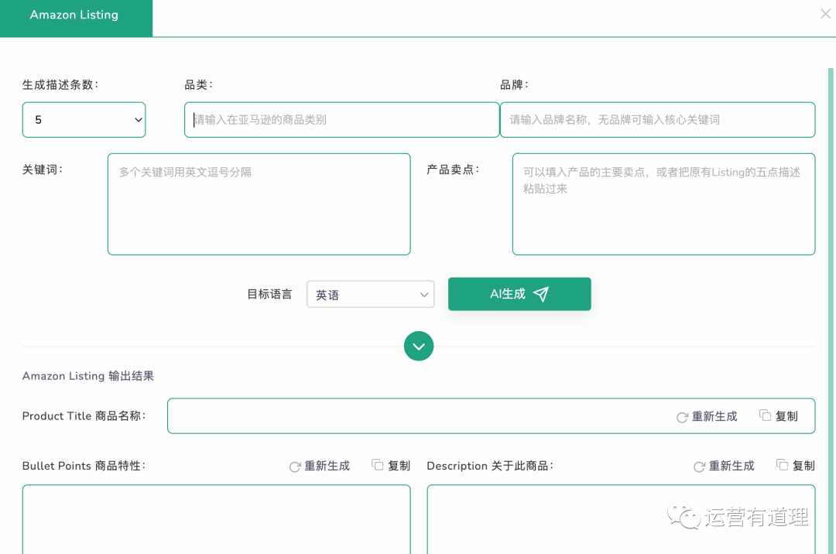The width and height of the screenshot is (836, 554).
Task: Click the regenerate icon for Bullet Points
Action: click(x=295, y=467)
